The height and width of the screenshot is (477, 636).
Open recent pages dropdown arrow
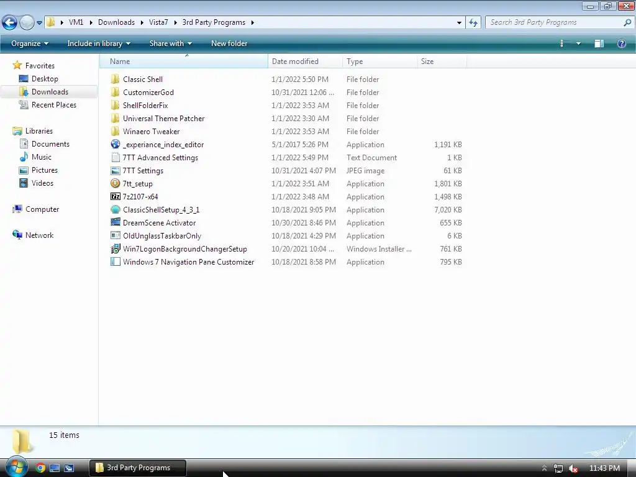(39, 23)
